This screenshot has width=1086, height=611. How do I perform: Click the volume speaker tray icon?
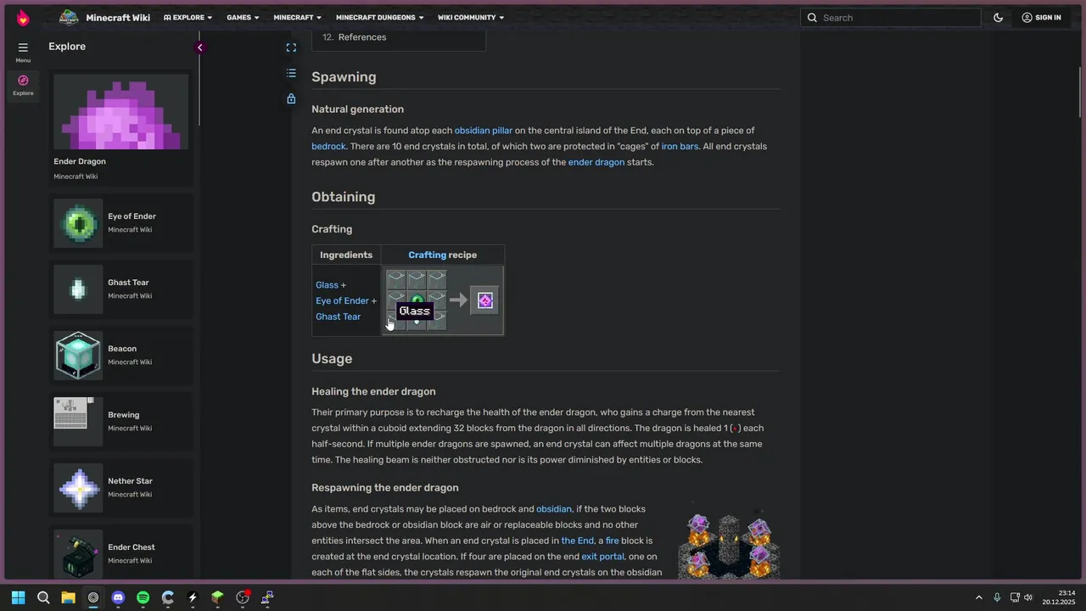point(1028,597)
